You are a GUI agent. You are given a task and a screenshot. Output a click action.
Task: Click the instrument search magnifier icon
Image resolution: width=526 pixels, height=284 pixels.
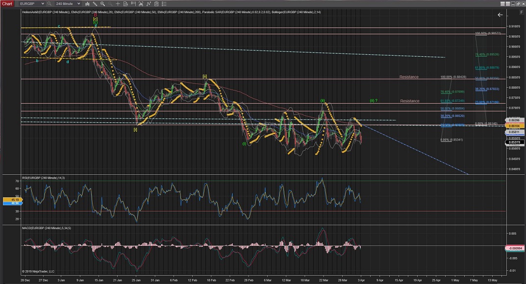[x=50, y=4]
